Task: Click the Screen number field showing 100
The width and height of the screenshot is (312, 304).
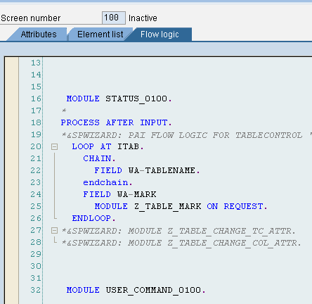Action: pos(114,18)
